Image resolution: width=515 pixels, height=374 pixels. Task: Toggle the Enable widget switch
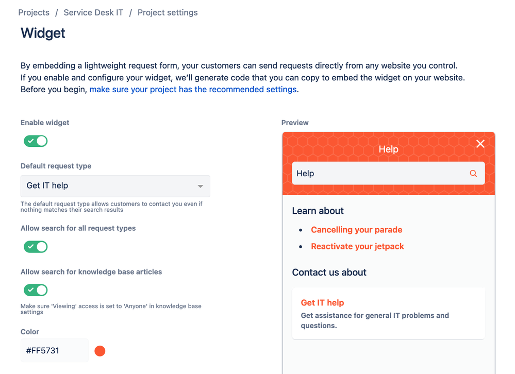(36, 141)
